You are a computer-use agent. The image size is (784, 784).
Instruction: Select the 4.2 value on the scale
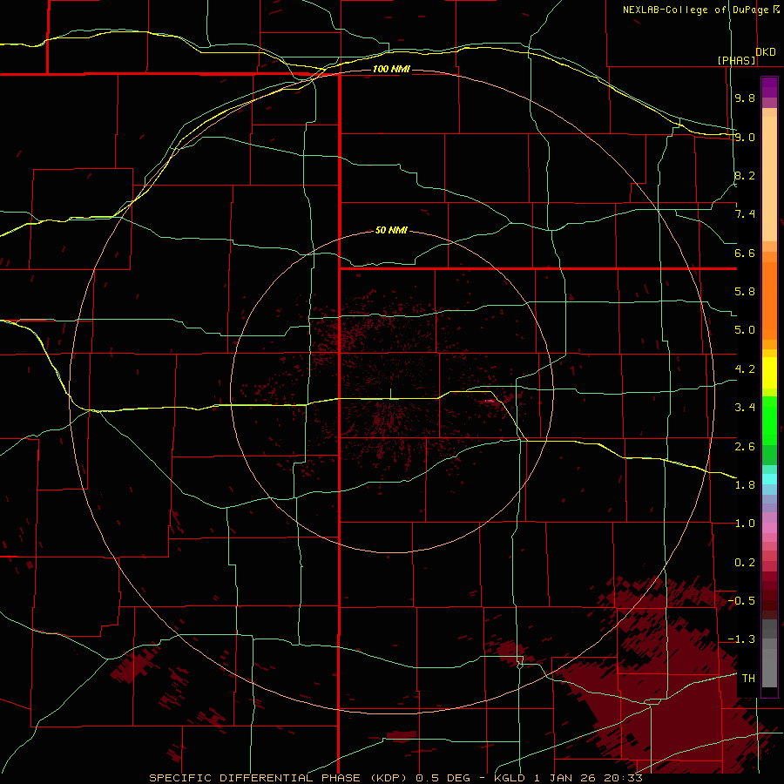[x=745, y=369]
